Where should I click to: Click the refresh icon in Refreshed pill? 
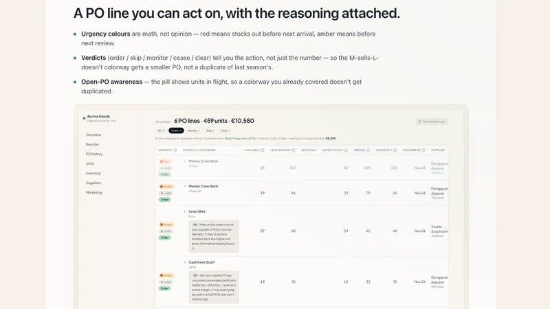pos(420,122)
